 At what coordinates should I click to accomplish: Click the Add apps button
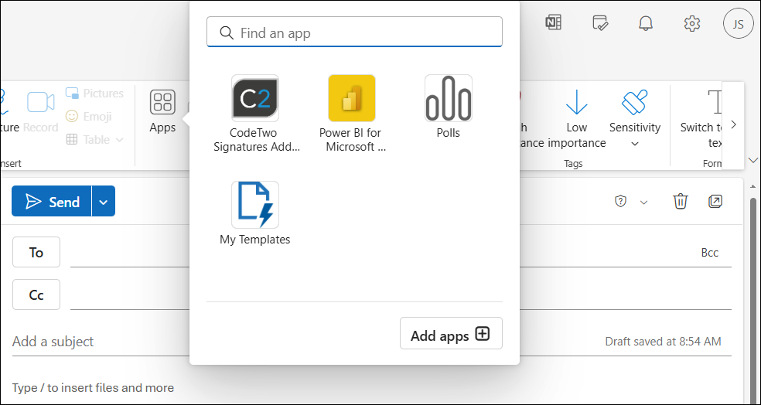pyautogui.click(x=451, y=333)
